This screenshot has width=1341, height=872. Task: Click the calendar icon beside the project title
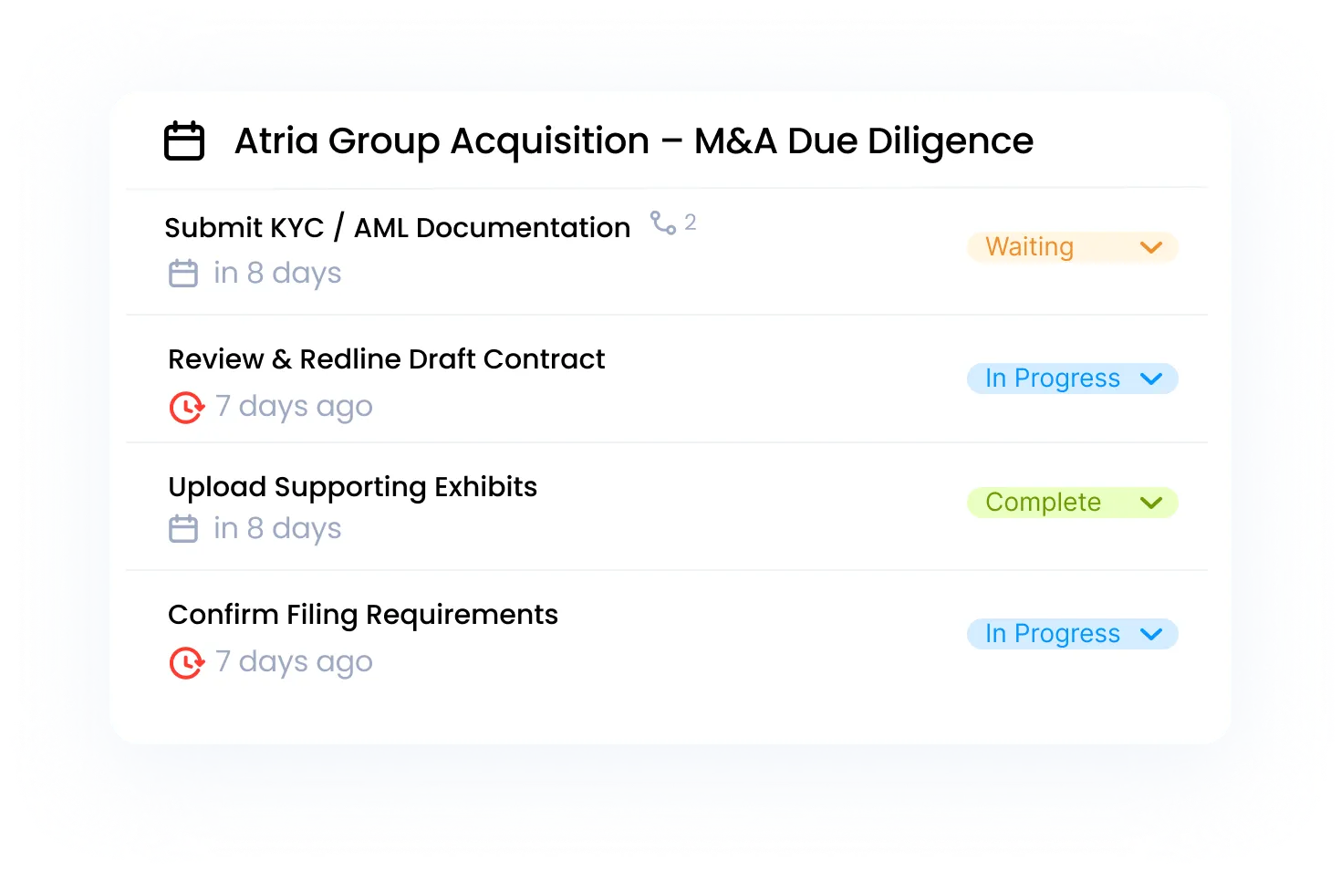point(183,140)
